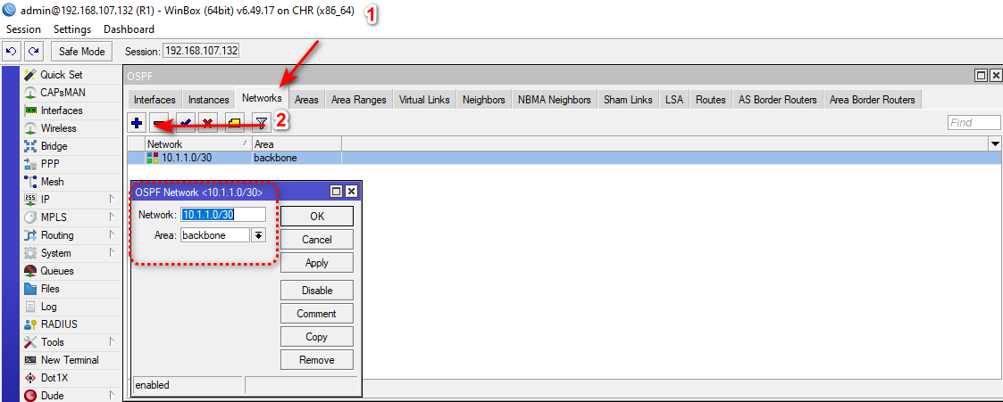Open the Settings menu
Screen dimensions: 1003x402
pyautogui.click(x=72, y=29)
